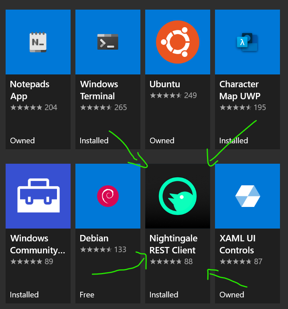The width and height of the screenshot is (288, 309).
Task: Click the Windows Terminal prompt icon
Action: click(x=107, y=42)
